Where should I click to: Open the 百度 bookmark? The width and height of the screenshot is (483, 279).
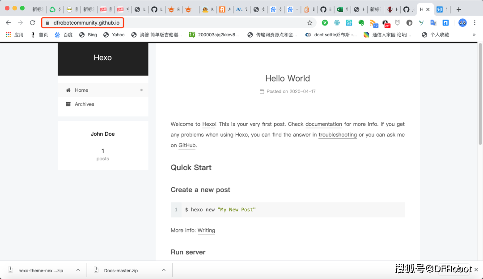pyautogui.click(x=64, y=35)
